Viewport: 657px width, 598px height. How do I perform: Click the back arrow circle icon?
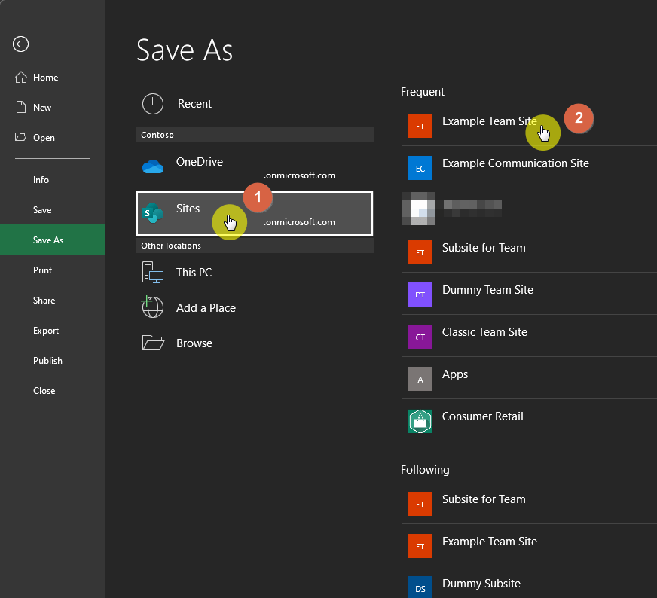click(20, 44)
